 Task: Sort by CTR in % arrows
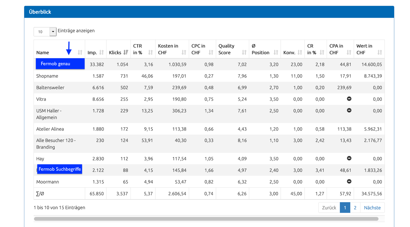[x=150, y=52]
